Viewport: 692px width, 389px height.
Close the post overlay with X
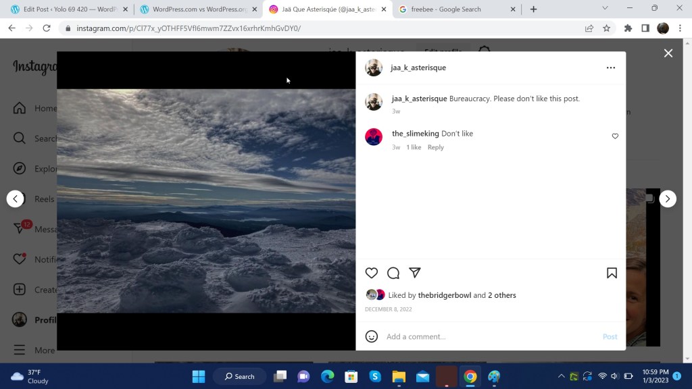tap(668, 53)
